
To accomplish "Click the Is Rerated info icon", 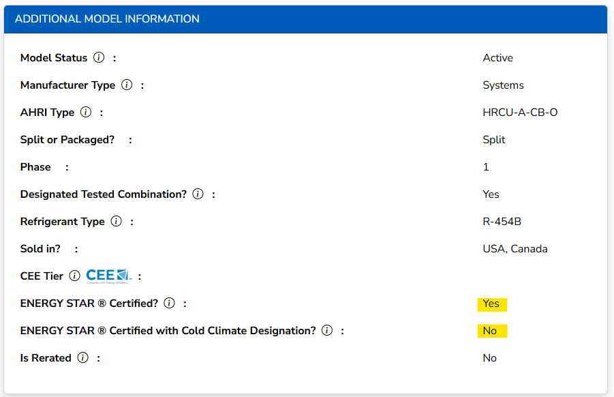I will tap(82, 357).
